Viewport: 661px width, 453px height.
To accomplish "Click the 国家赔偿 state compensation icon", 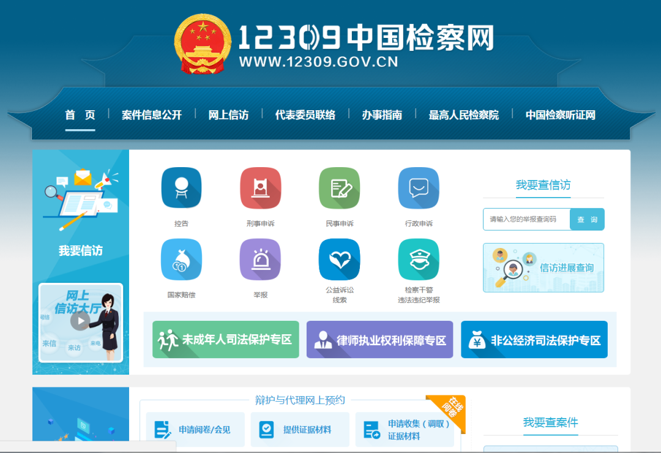I will (x=181, y=260).
